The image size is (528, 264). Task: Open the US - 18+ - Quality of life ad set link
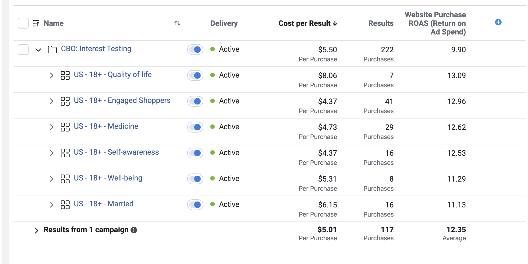(x=113, y=75)
